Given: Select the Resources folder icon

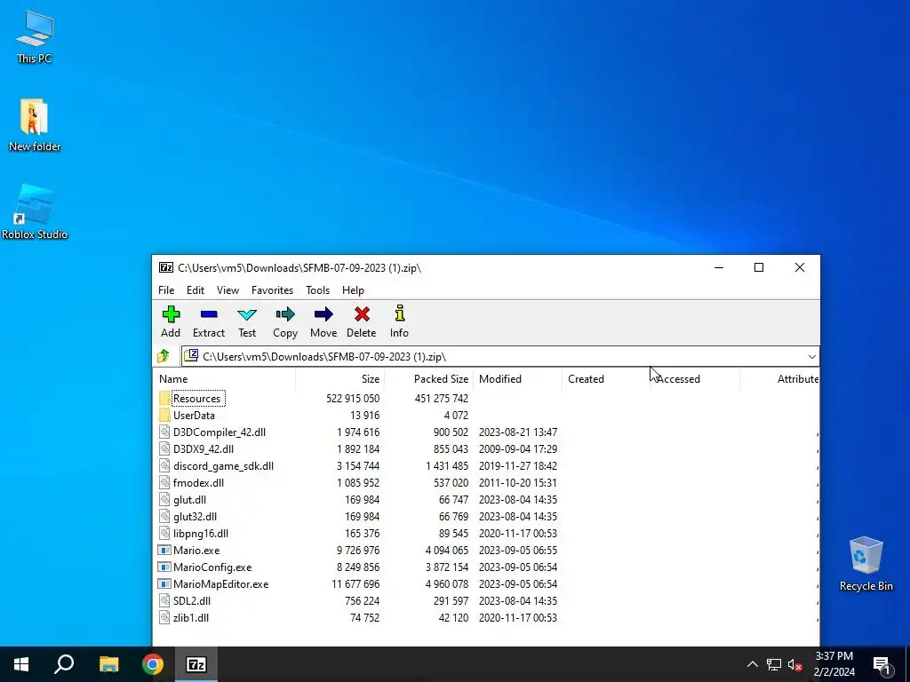Looking at the screenshot, I should tap(164, 399).
